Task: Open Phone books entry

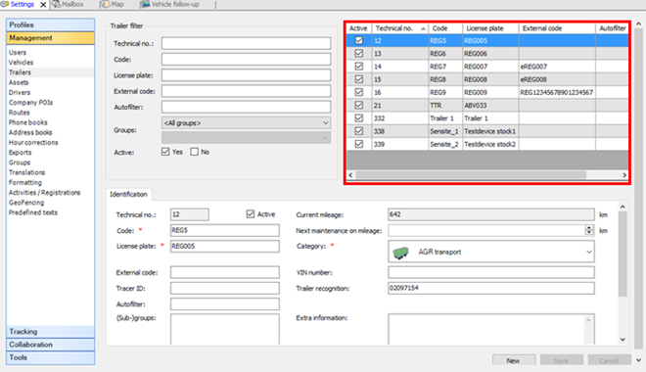Action: pyautogui.click(x=28, y=122)
